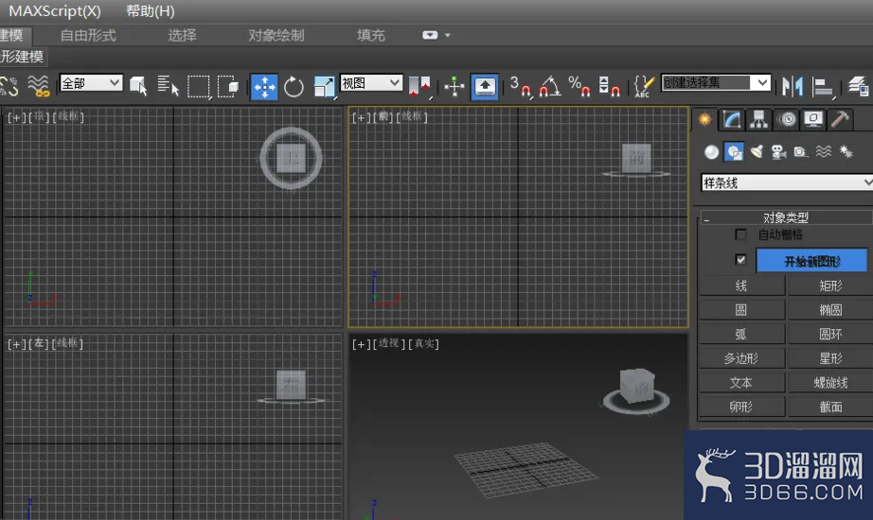
Task: Switch to the 选择 ribbon tab
Action: point(182,36)
